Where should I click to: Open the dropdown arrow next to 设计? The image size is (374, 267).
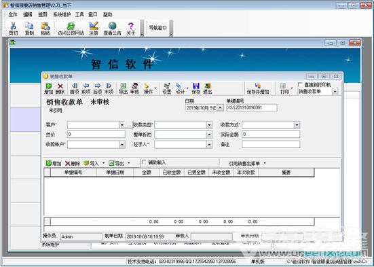pos(187,88)
